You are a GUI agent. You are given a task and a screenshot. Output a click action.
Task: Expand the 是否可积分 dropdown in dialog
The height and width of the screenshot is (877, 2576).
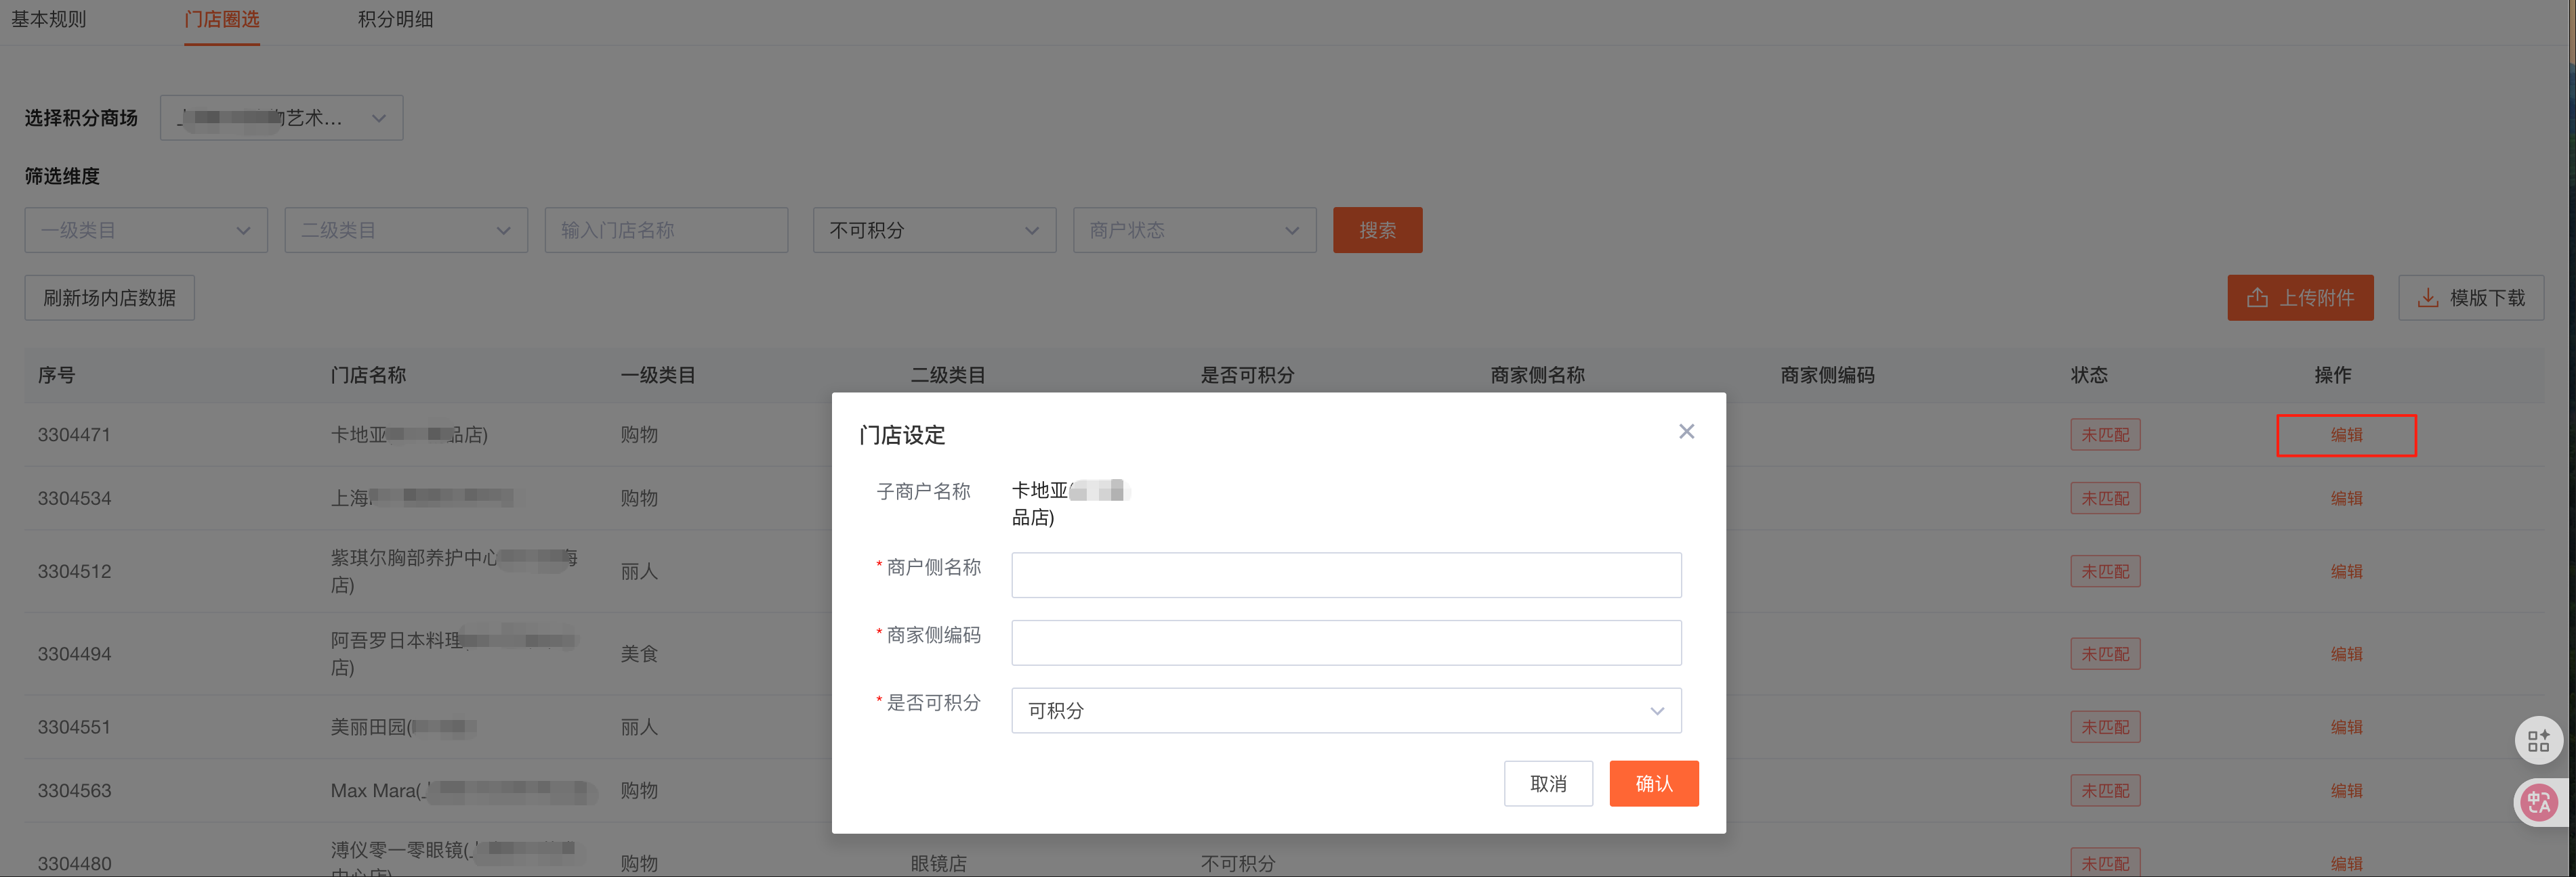[x=1345, y=710]
